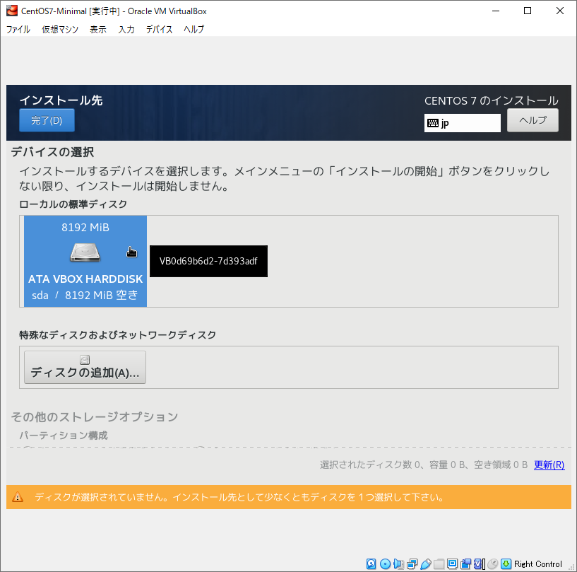Image resolution: width=577 pixels, height=572 pixels.
Task: Open the 表示 menu
Action: pos(98,30)
